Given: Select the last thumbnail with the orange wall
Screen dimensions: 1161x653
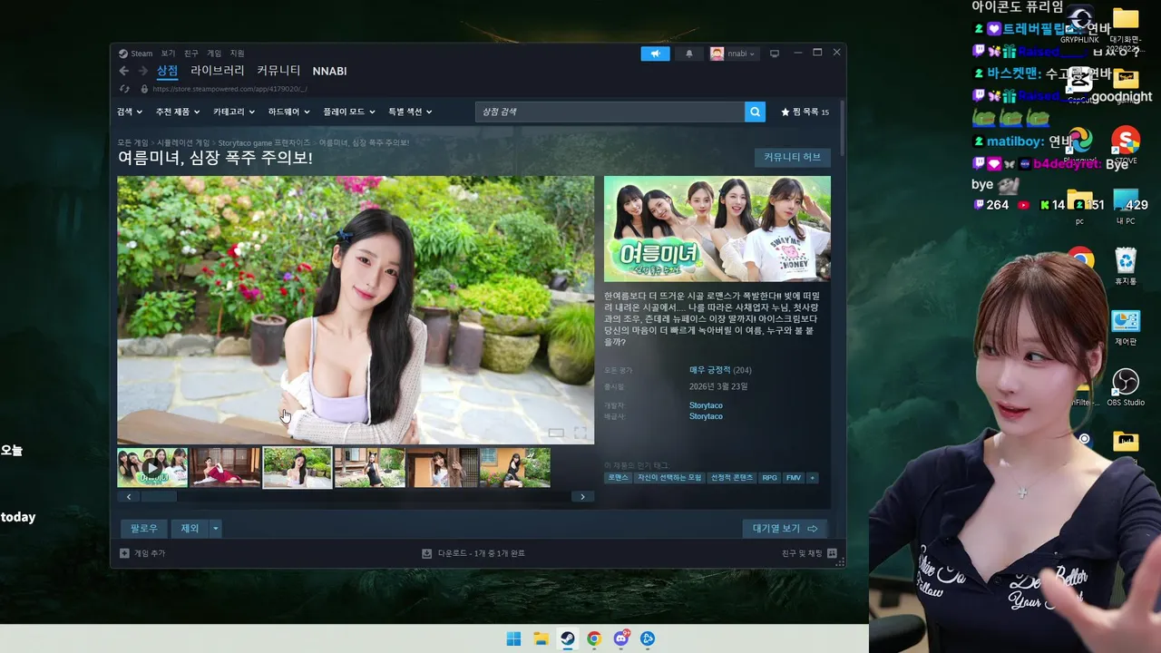Looking at the screenshot, I should click(x=514, y=468).
